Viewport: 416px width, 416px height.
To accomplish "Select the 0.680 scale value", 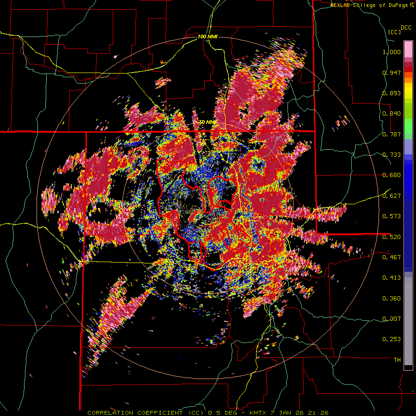I will point(392,175).
